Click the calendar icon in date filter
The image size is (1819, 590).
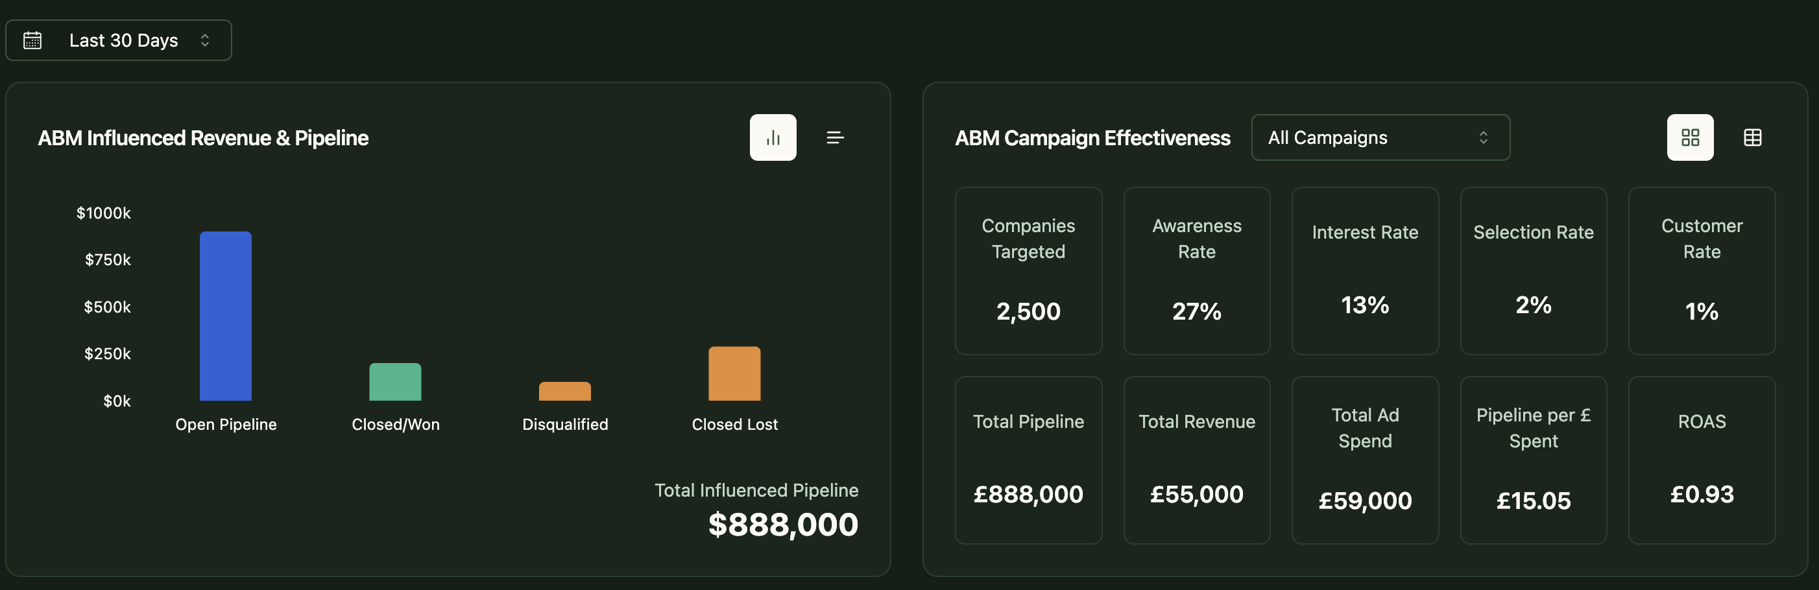pyautogui.click(x=32, y=40)
